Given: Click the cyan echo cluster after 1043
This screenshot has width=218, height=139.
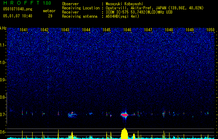Looking at the screenshot, I should coord(72,115).
